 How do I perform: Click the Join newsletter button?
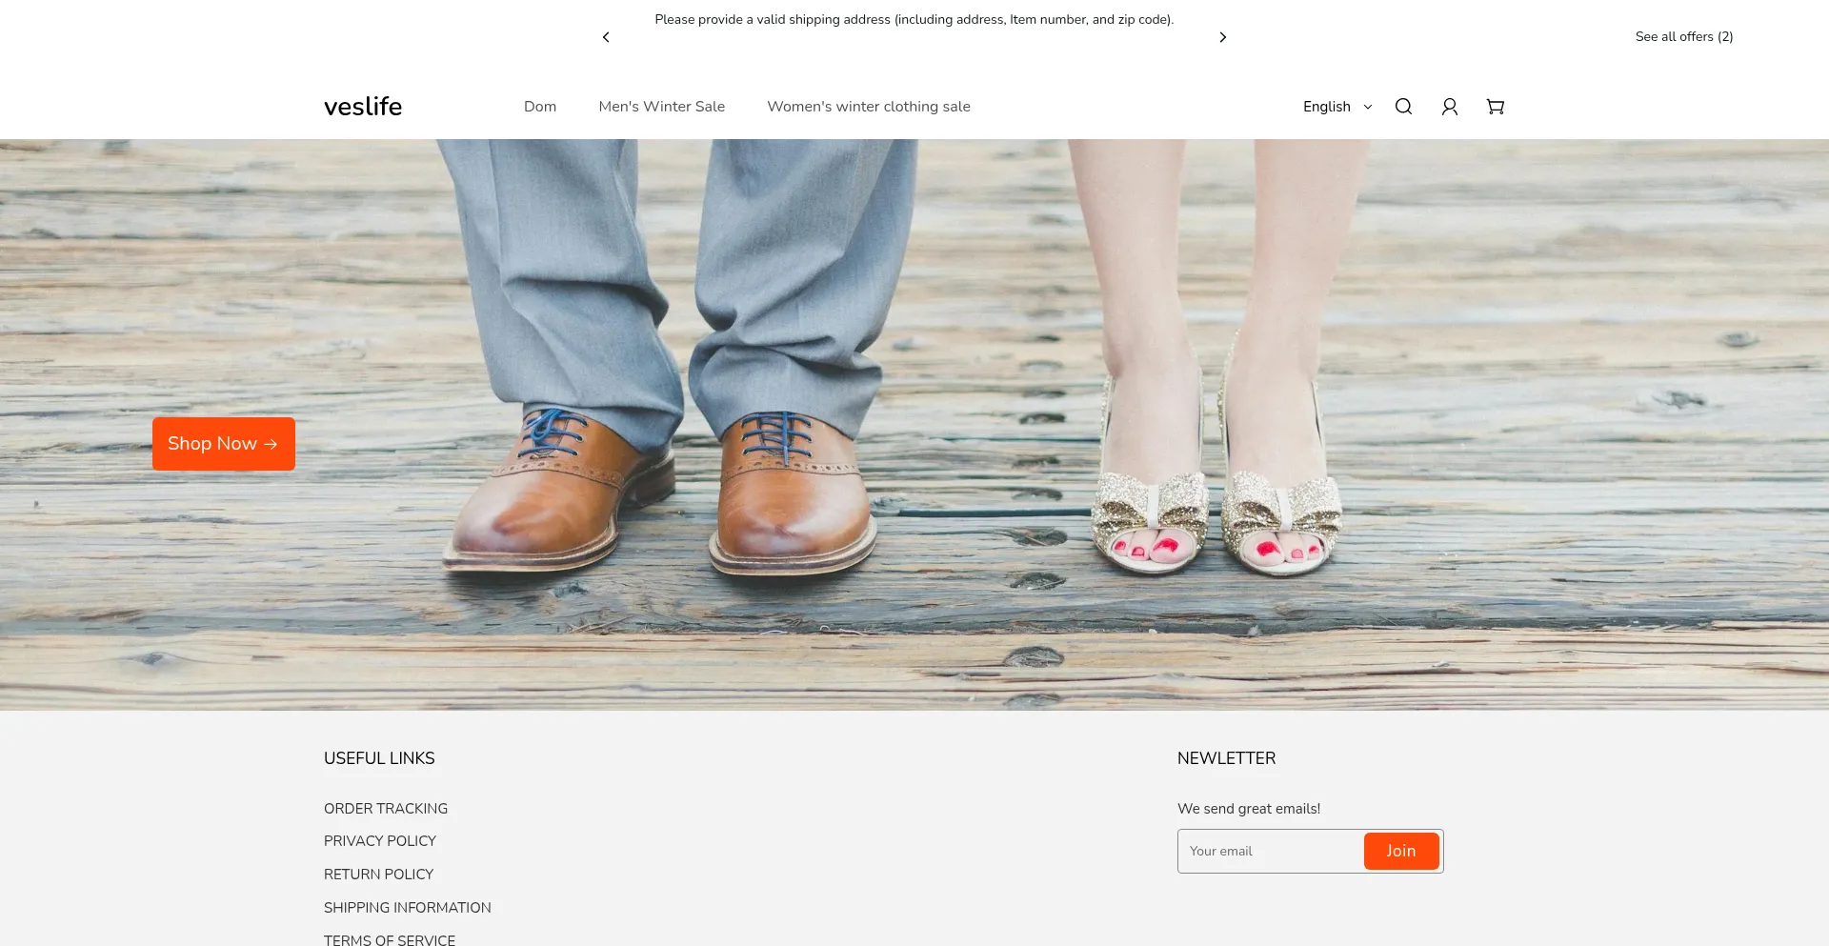coord(1400,851)
